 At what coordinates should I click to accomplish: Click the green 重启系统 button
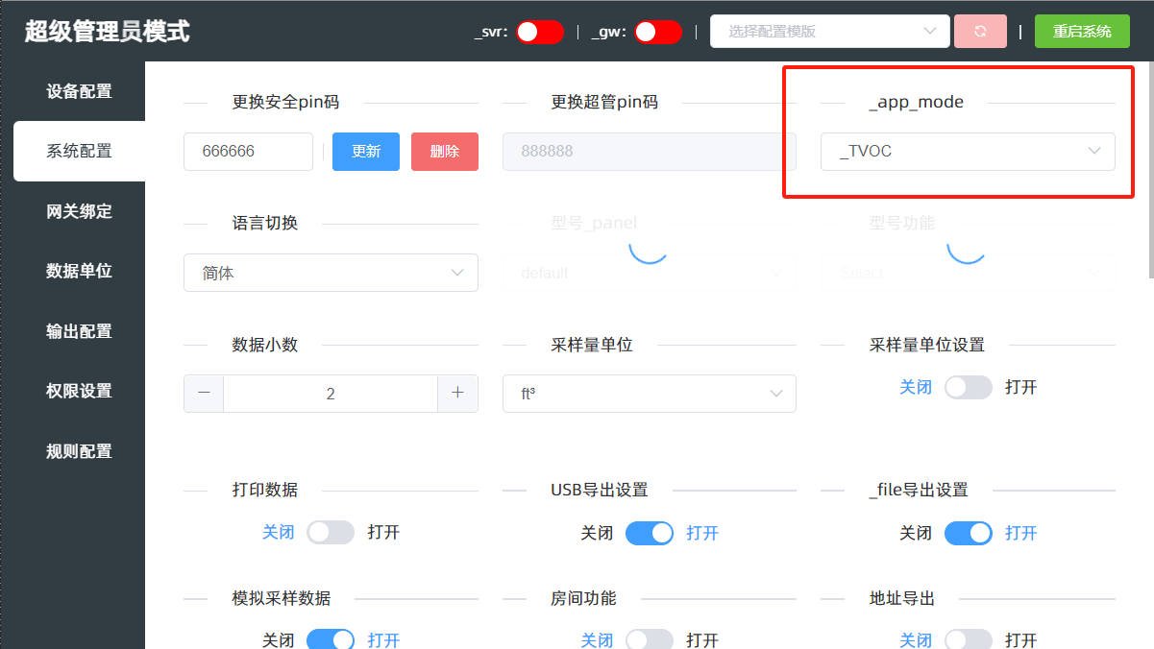click(x=1082, y=32)
